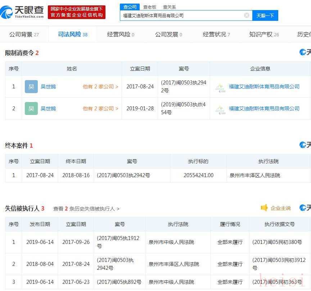The width and height of the screenshot is (311, 291).
Task: Click the TianYanCha logo icon
Action: coord(7,12)
